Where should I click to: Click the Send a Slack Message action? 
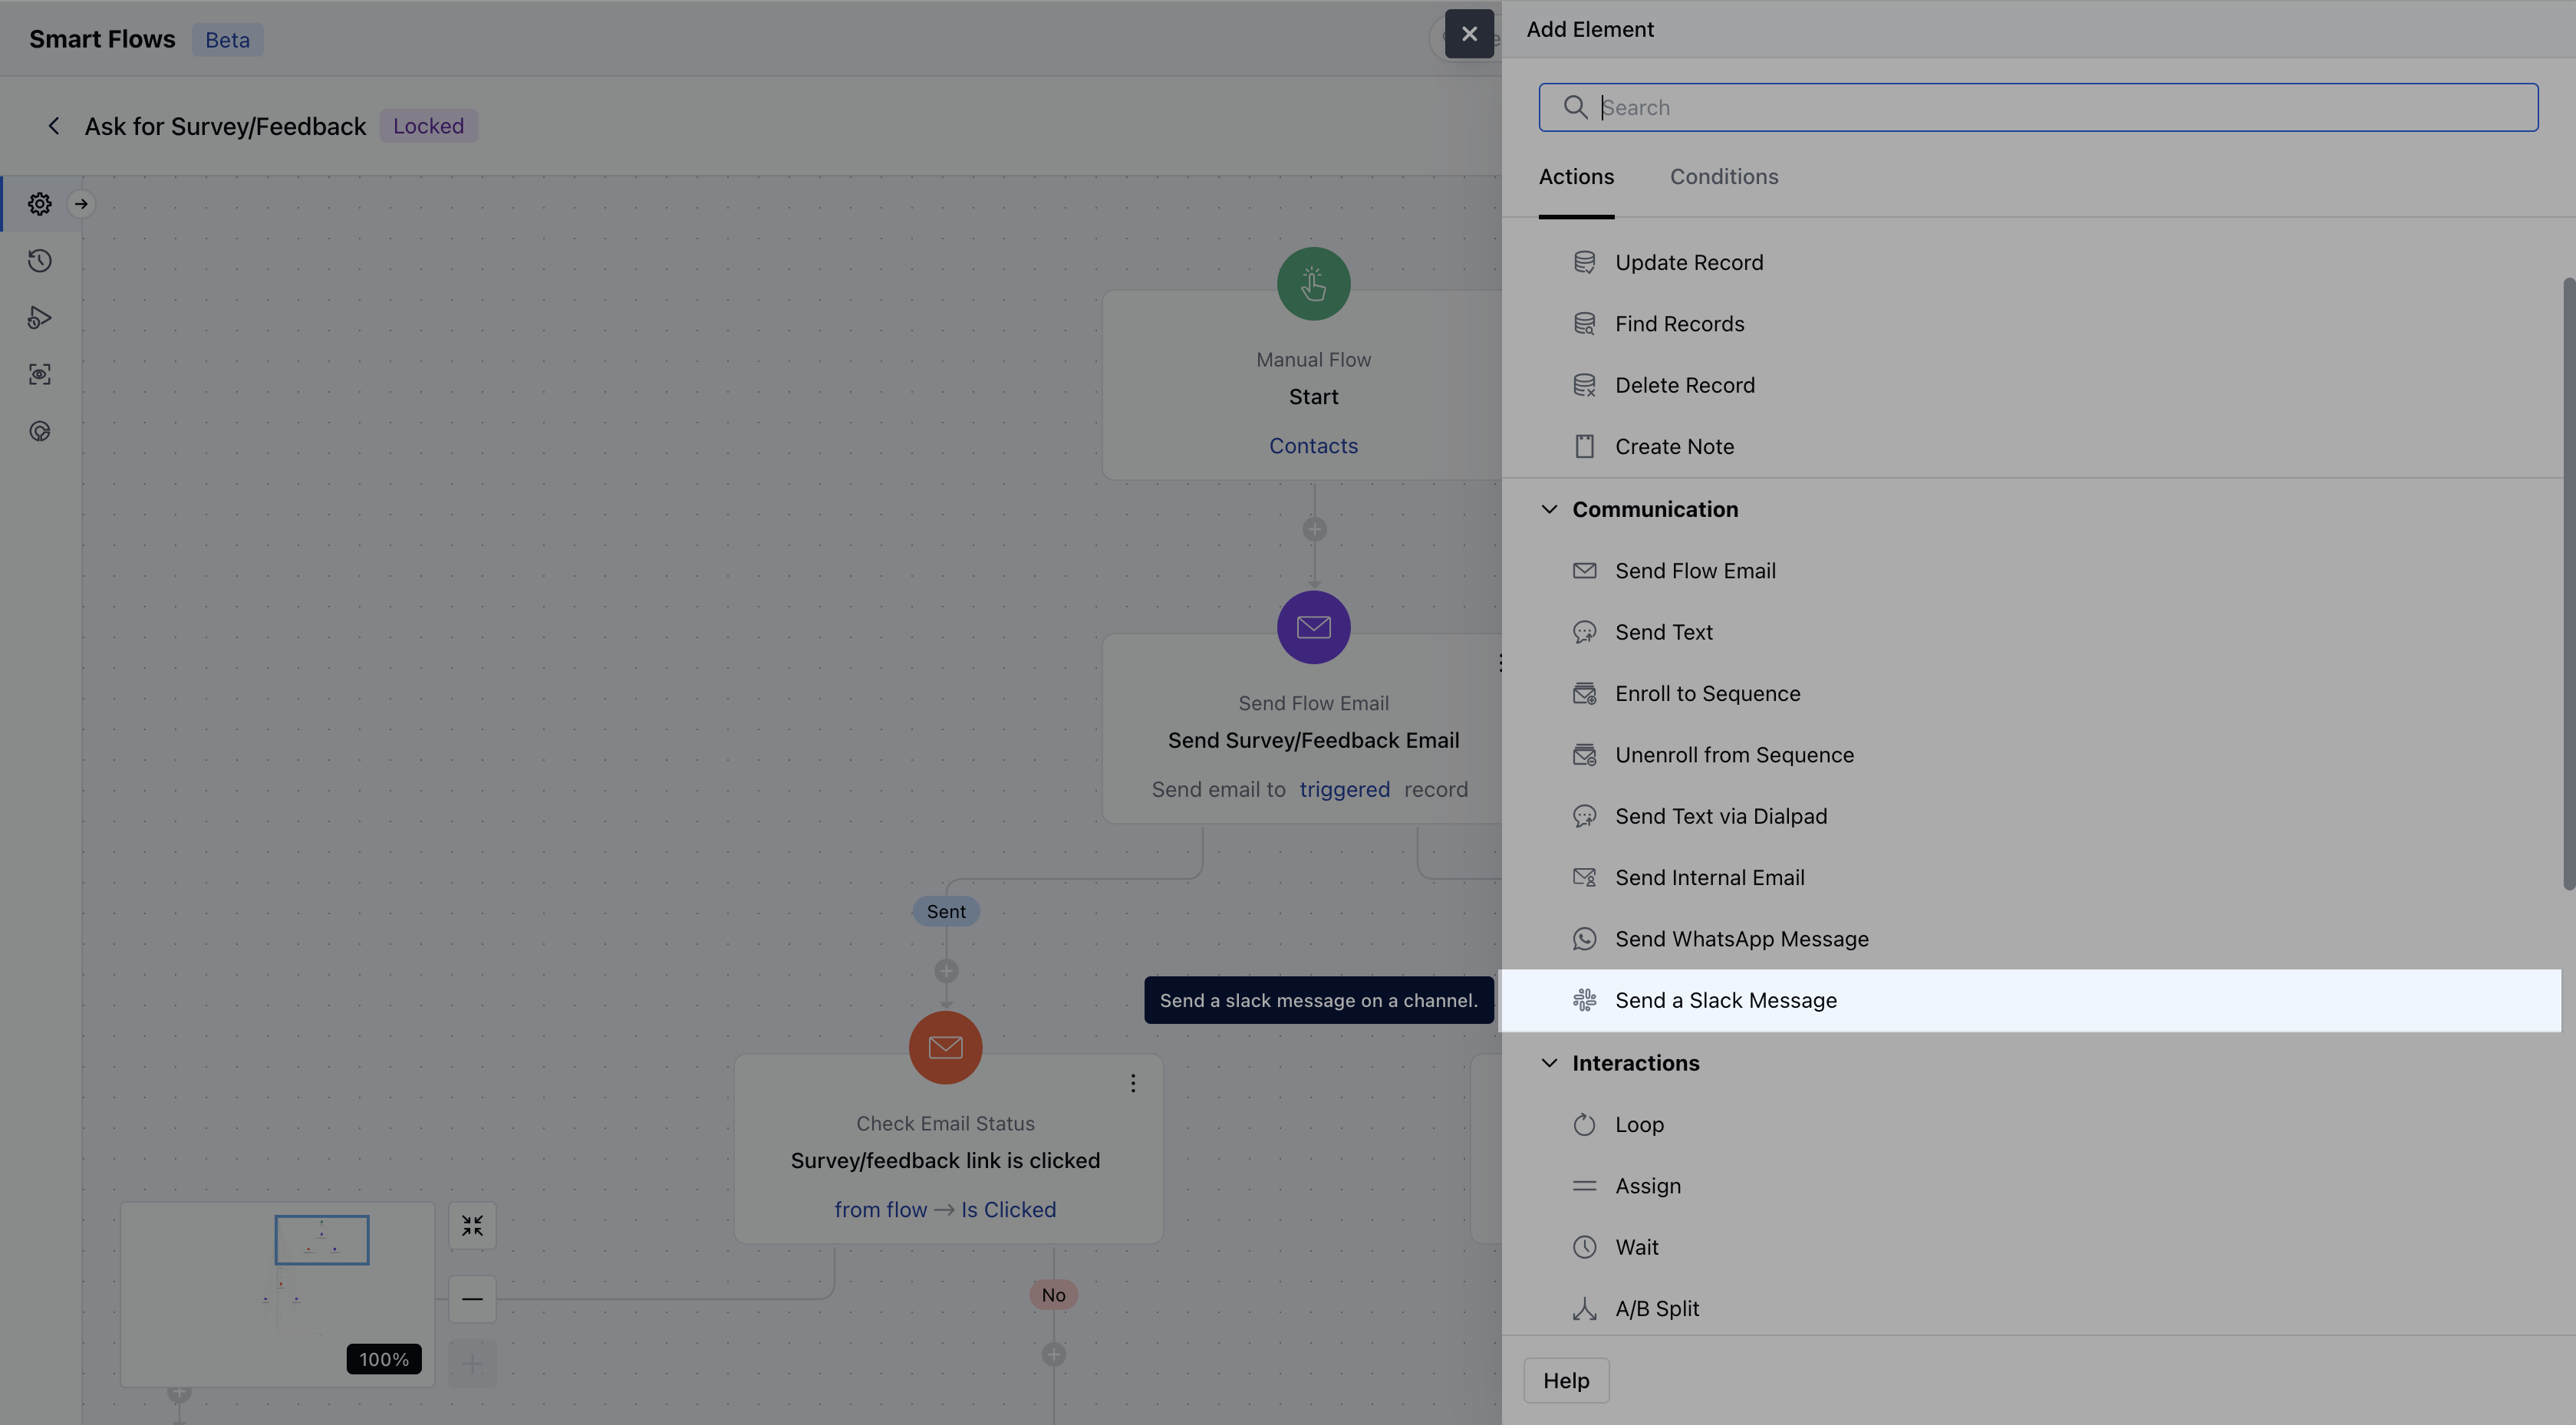click(x=1725, y=1001)
